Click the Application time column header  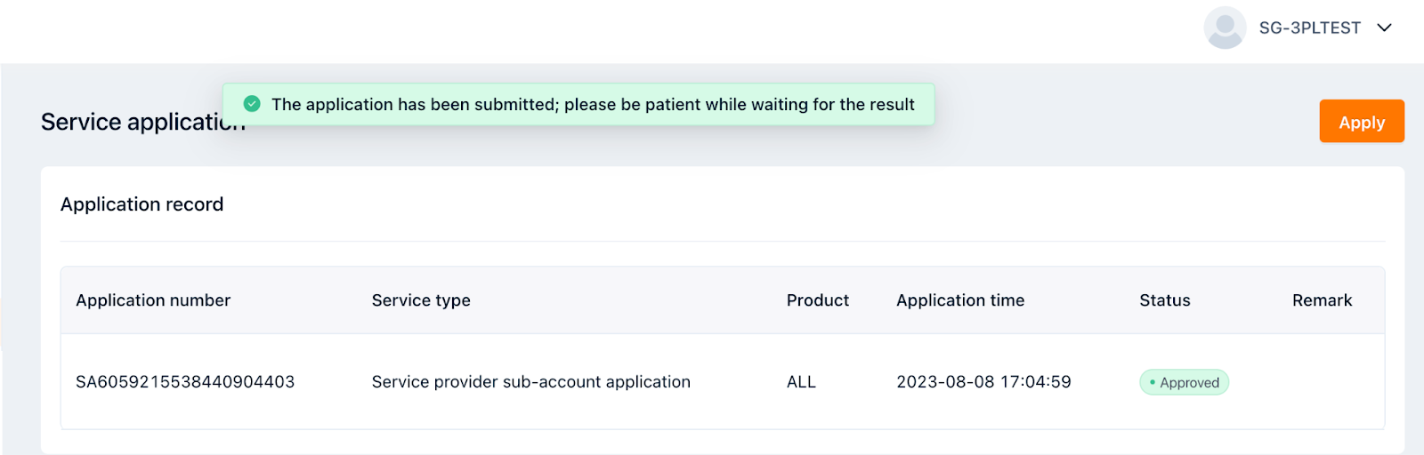[960, 300]
